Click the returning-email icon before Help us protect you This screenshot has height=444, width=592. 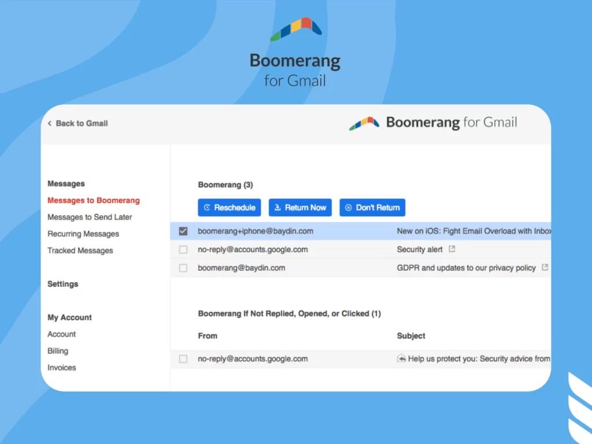click(401, 358)
